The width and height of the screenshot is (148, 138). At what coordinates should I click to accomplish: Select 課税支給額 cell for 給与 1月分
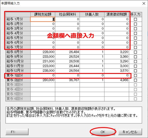click(x=43, y=19)
